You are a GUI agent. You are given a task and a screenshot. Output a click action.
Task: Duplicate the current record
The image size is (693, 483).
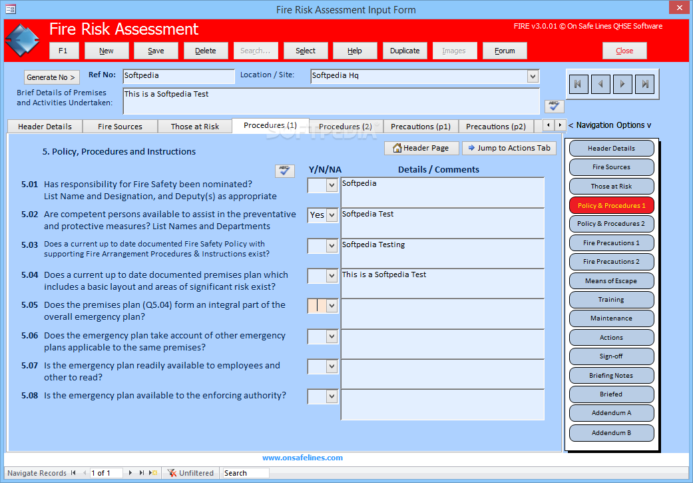click(x=405, y=51)
